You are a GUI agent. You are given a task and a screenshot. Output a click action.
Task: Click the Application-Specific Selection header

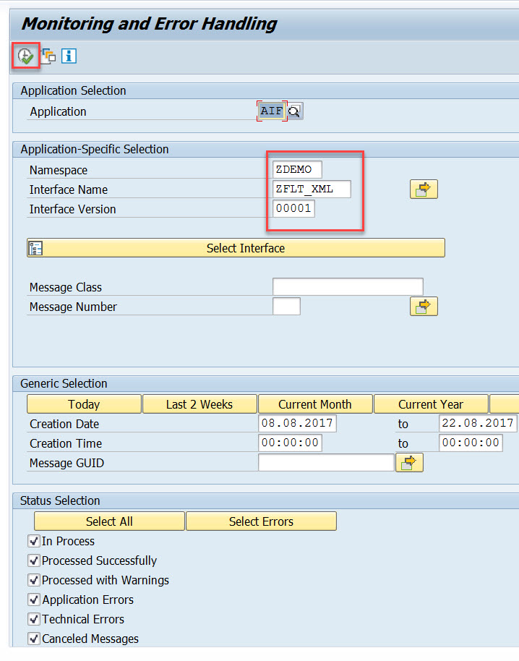(x=95, y=149)
